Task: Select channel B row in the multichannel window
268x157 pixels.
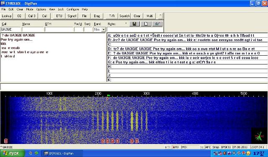Action: (x=187, y=40)
